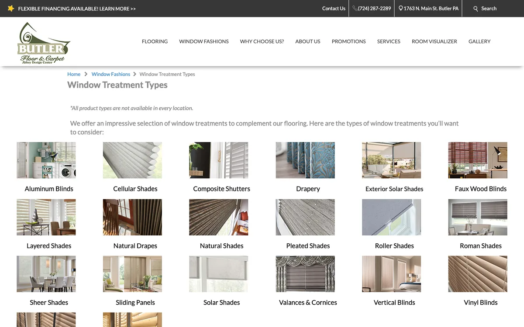524x327 pixels.
Task: Open the About Us menu
Action: point(308,41)
